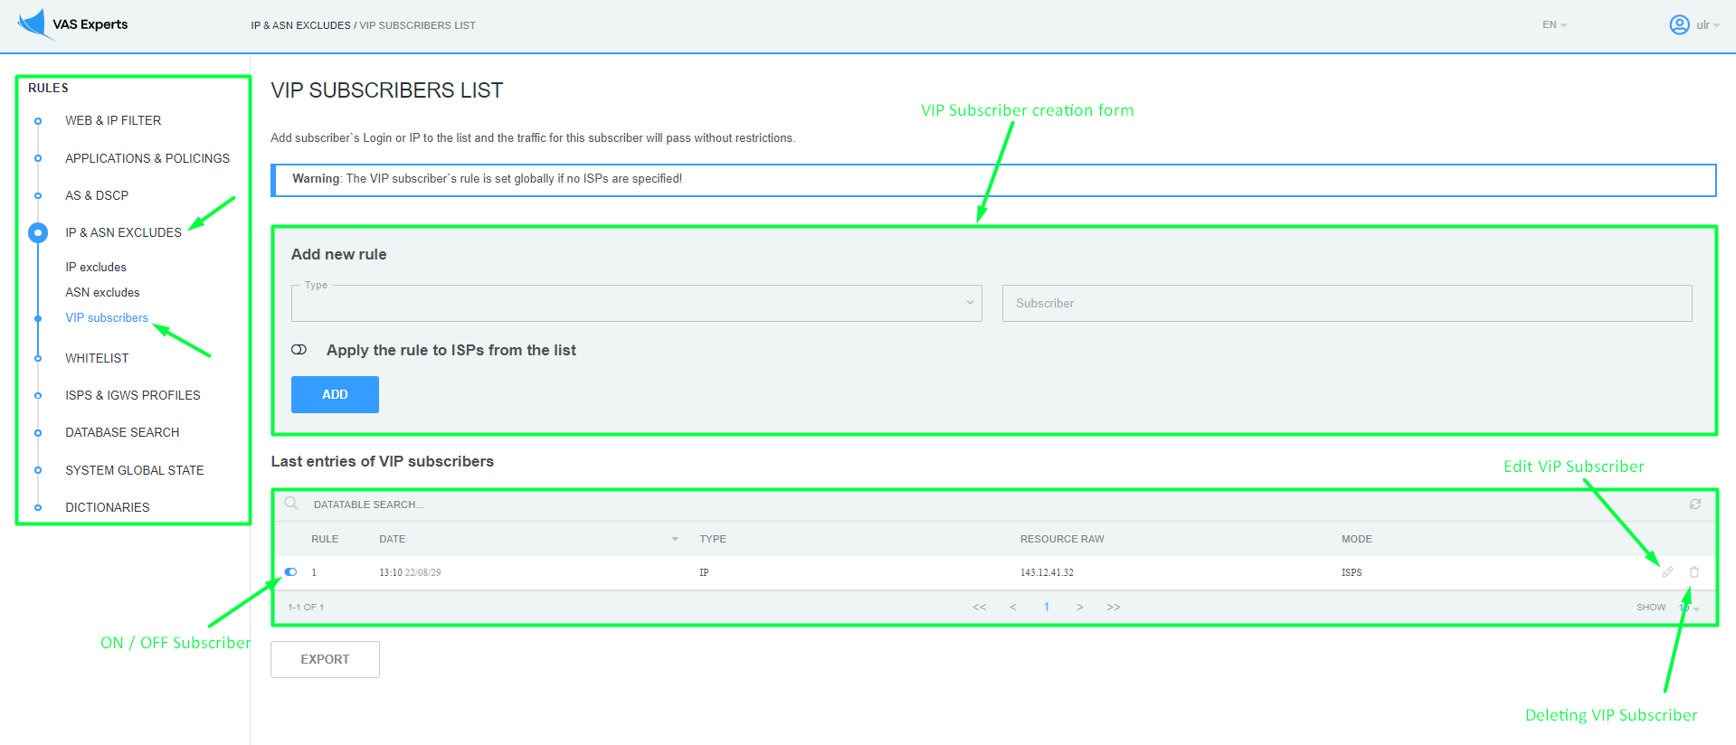This screenshot has height=745, width=1736.
Task: Click the EXPORT button
Action: click(325, 660)
